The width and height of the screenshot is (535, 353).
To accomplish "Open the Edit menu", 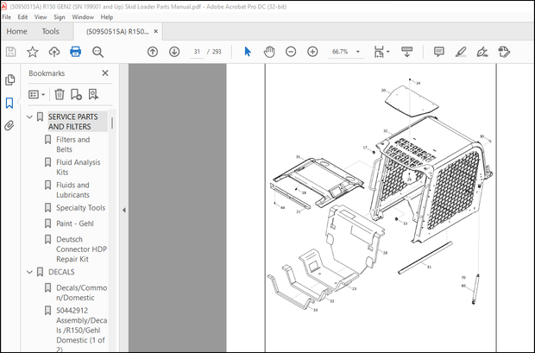I will click(x=22, y=16).
